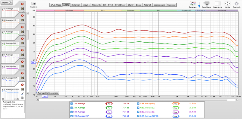
Task: Adjust the blue trace offset slider handle
Action: (x=199, y=6)
